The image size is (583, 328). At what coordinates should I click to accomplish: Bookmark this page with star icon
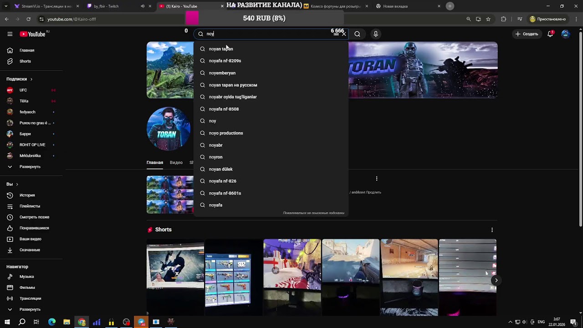[x=488, y=19]
